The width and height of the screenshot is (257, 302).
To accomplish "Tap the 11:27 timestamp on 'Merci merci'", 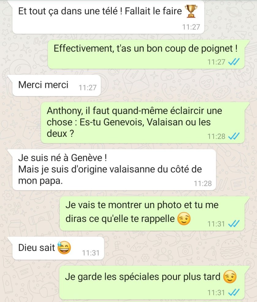I will click(88, 88).
